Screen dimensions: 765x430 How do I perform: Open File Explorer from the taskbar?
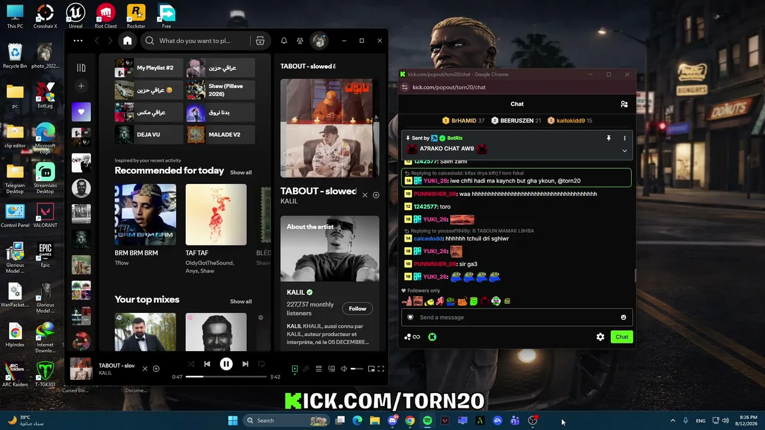375,420
